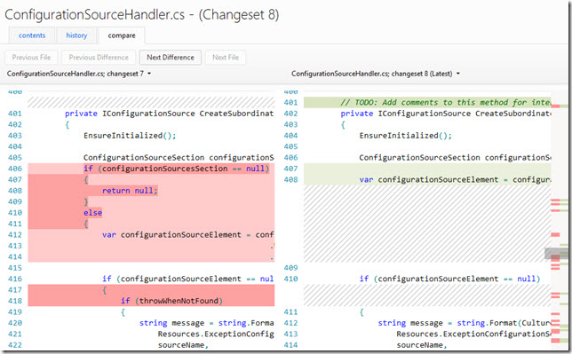Click the red marker at top of overview bar
This screenshot has height=354, width=572.
click(555, 106)
